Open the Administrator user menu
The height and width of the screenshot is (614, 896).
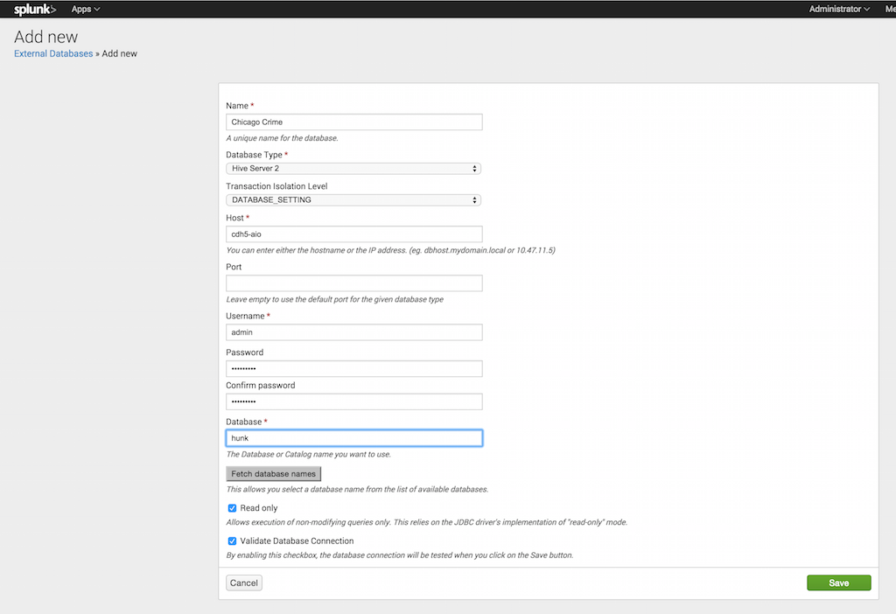[x=837, y=9]
